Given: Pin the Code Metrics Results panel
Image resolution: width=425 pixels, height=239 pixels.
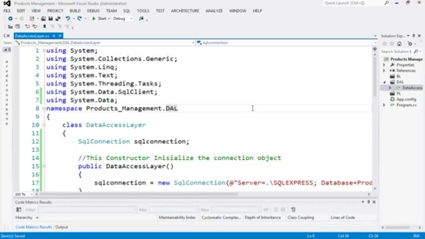Looking at the screenshot, I should click(x=369, y=202).
